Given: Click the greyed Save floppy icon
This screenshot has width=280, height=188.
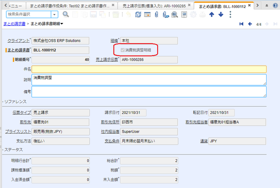Looking at the screenshot, I should [93, 14].
